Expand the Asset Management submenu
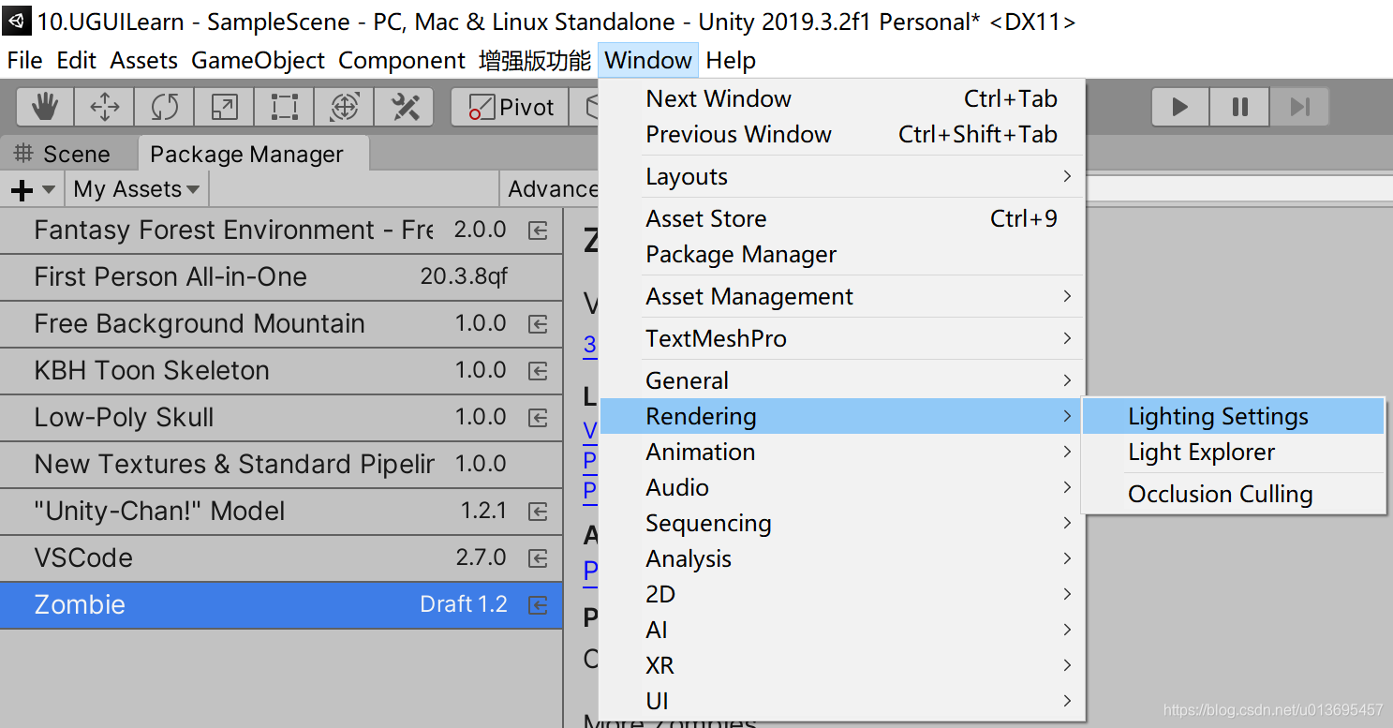 click(x=841, y=296)
